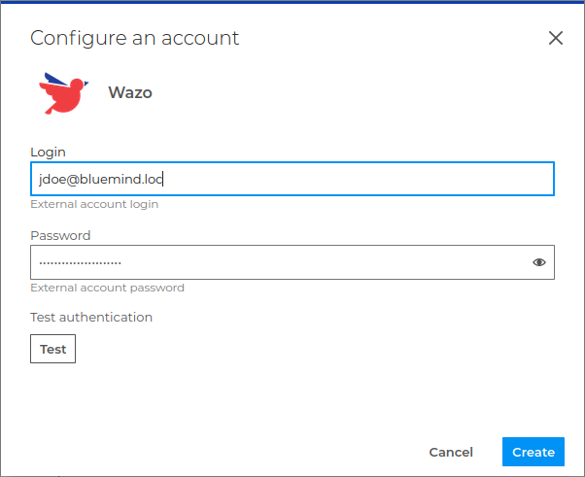Image resolution: width=585 pixels, height=477 pixels.
Task: Click Create to add the account
Action: pyautogui.click(x=533, y=452)
